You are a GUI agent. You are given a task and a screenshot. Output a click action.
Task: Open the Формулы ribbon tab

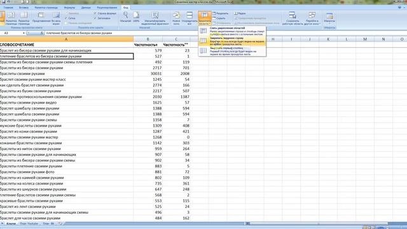(x=69, y=8)
